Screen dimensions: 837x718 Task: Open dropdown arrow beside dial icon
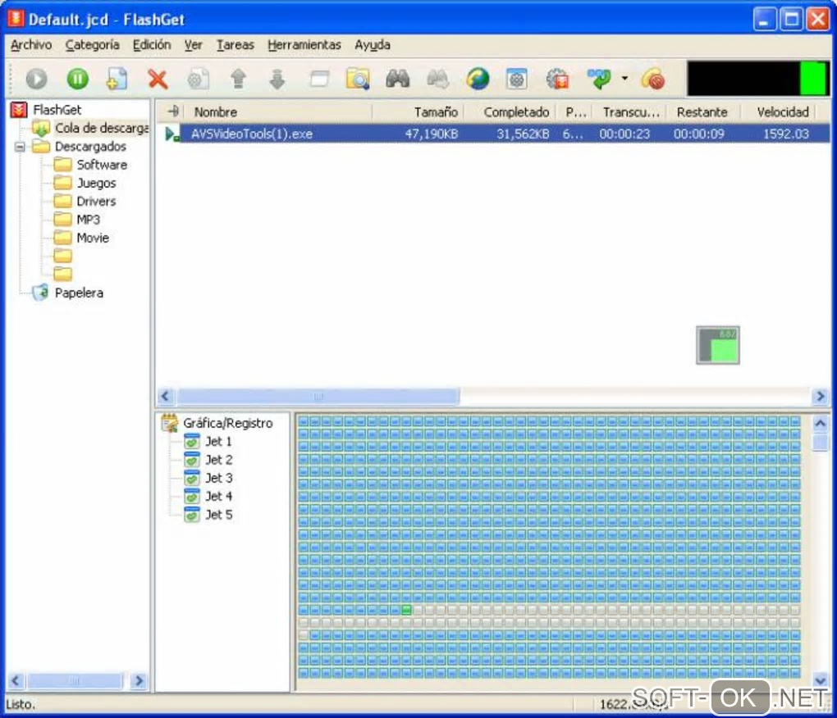[x=624, y=79]
